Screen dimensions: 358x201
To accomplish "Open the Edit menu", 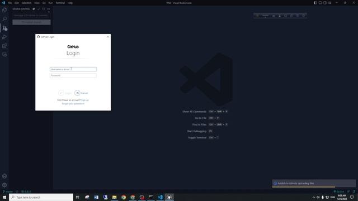I will pos(17,3).
